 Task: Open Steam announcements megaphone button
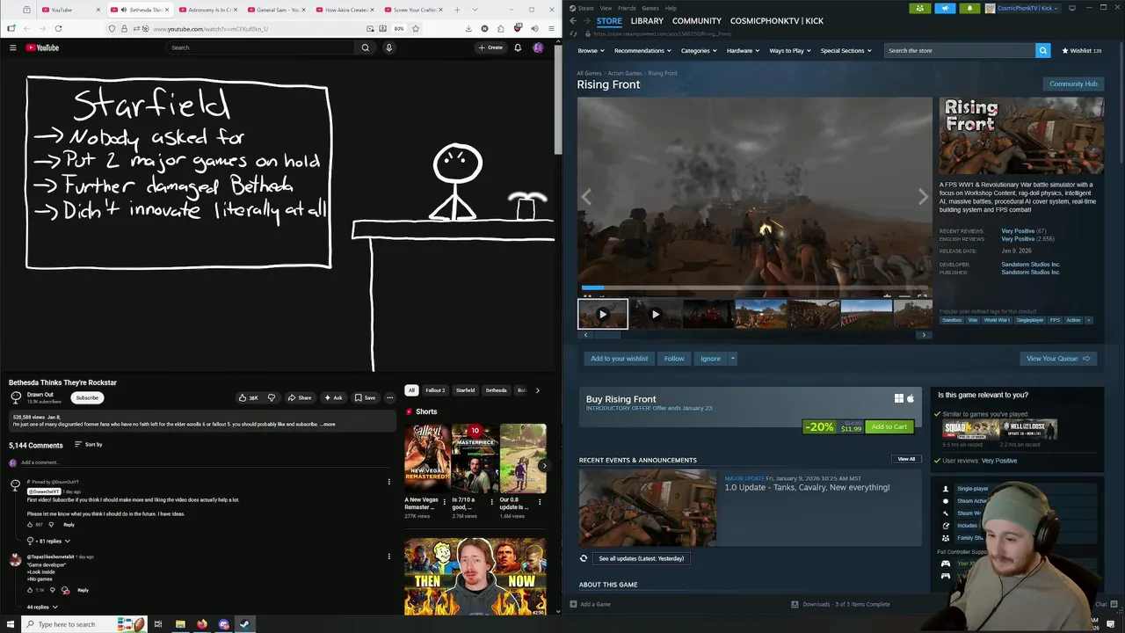[x=945, y=8]
